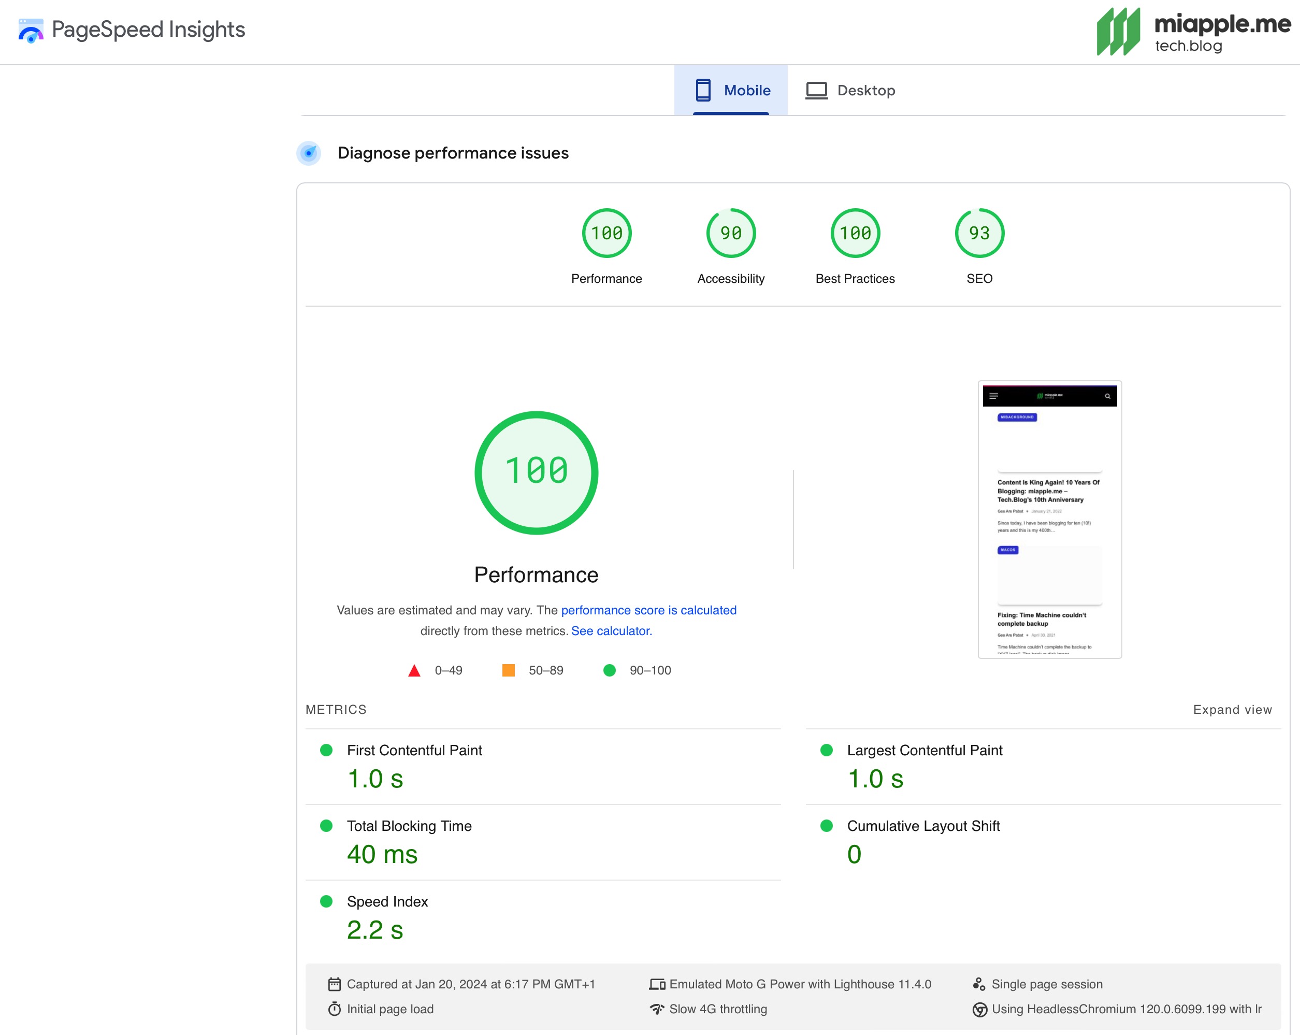
Task: Click the Captured at Jan 20, 2024 text
Action: (471, 984)
